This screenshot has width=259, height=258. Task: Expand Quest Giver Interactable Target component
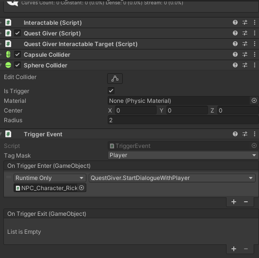[x=1, y=44]
